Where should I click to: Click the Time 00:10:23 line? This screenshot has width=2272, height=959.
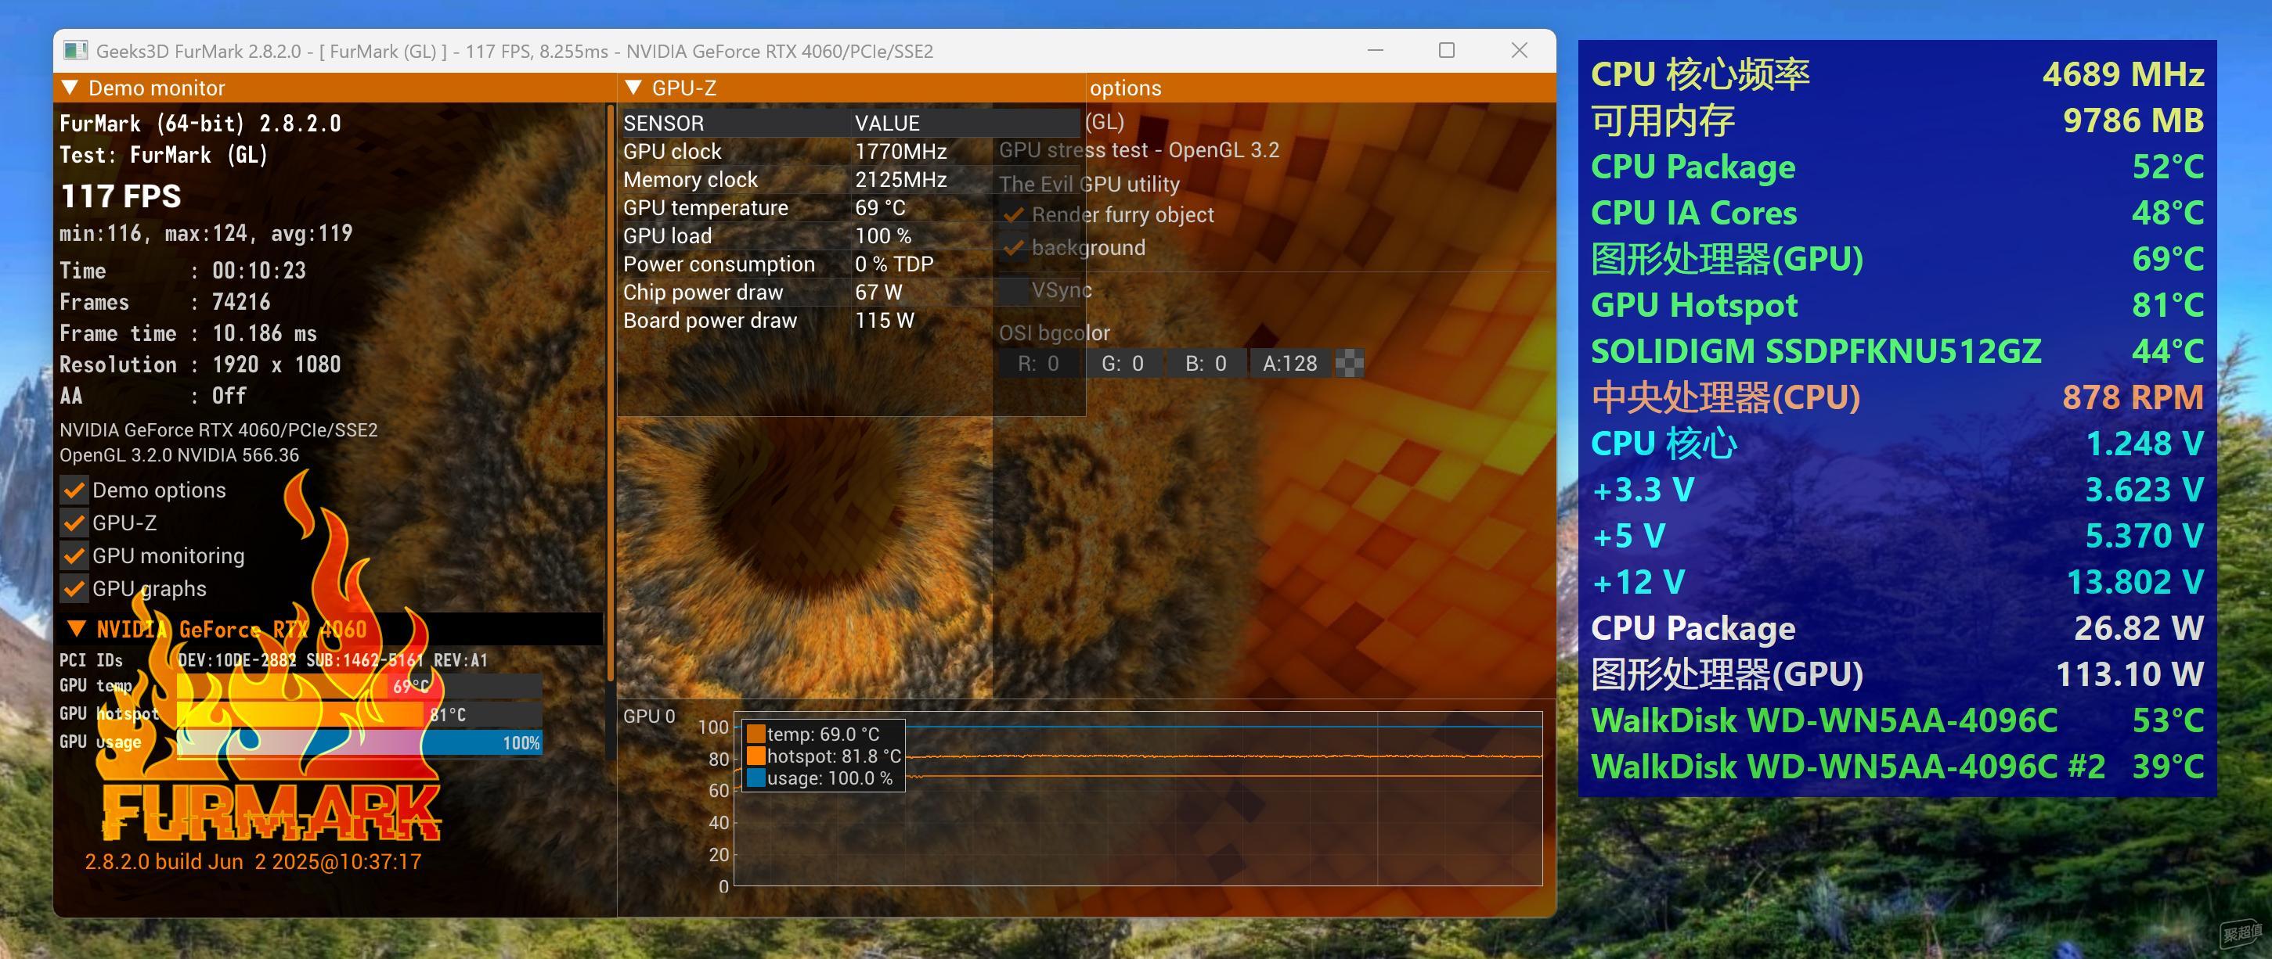pyautogui.click(x=182, y=271)
